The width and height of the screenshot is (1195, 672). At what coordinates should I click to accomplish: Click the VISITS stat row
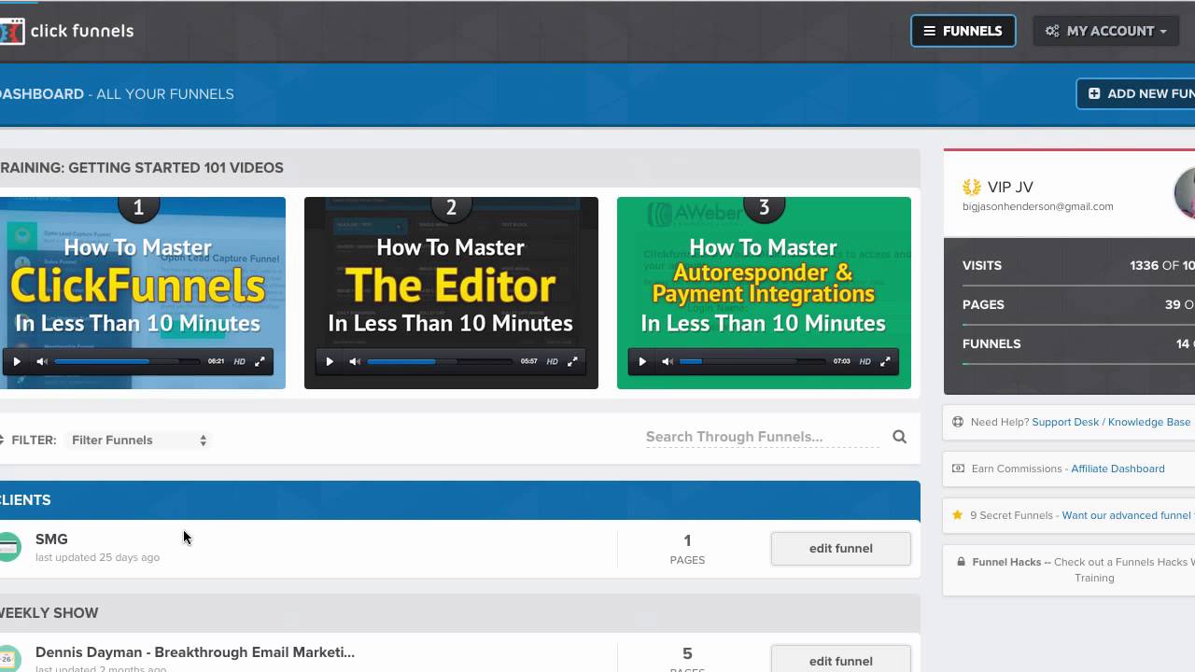(x=1078, y=266)
